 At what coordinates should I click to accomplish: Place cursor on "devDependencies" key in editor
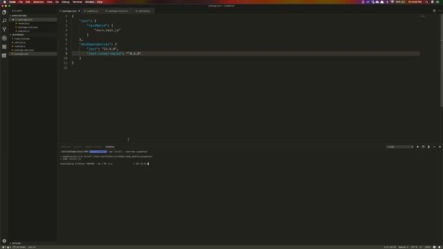pyautogui.click(x=95, y=44)
